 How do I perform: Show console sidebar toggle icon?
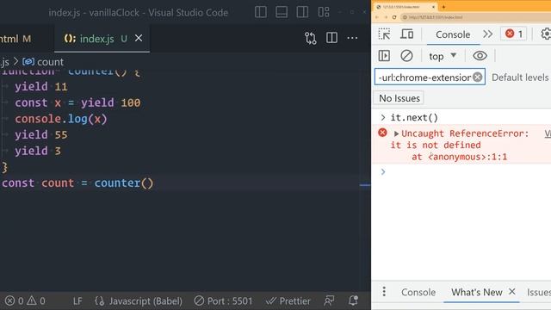384,55
